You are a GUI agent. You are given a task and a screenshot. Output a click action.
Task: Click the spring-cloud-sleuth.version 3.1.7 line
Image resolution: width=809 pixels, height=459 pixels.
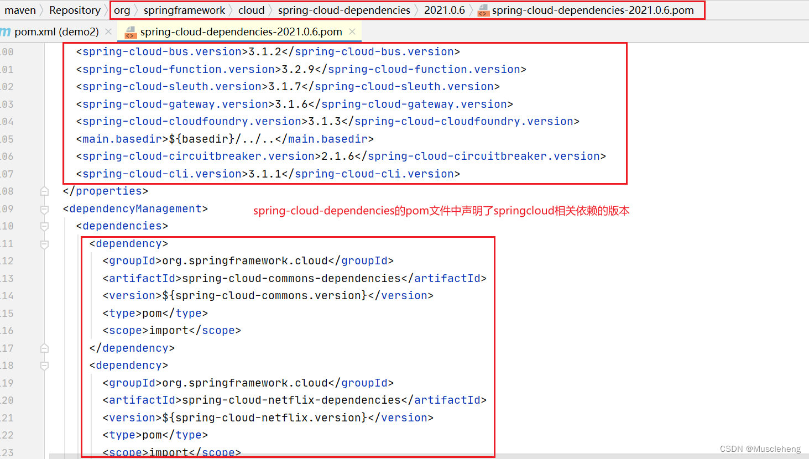click(x=288, y=86)
